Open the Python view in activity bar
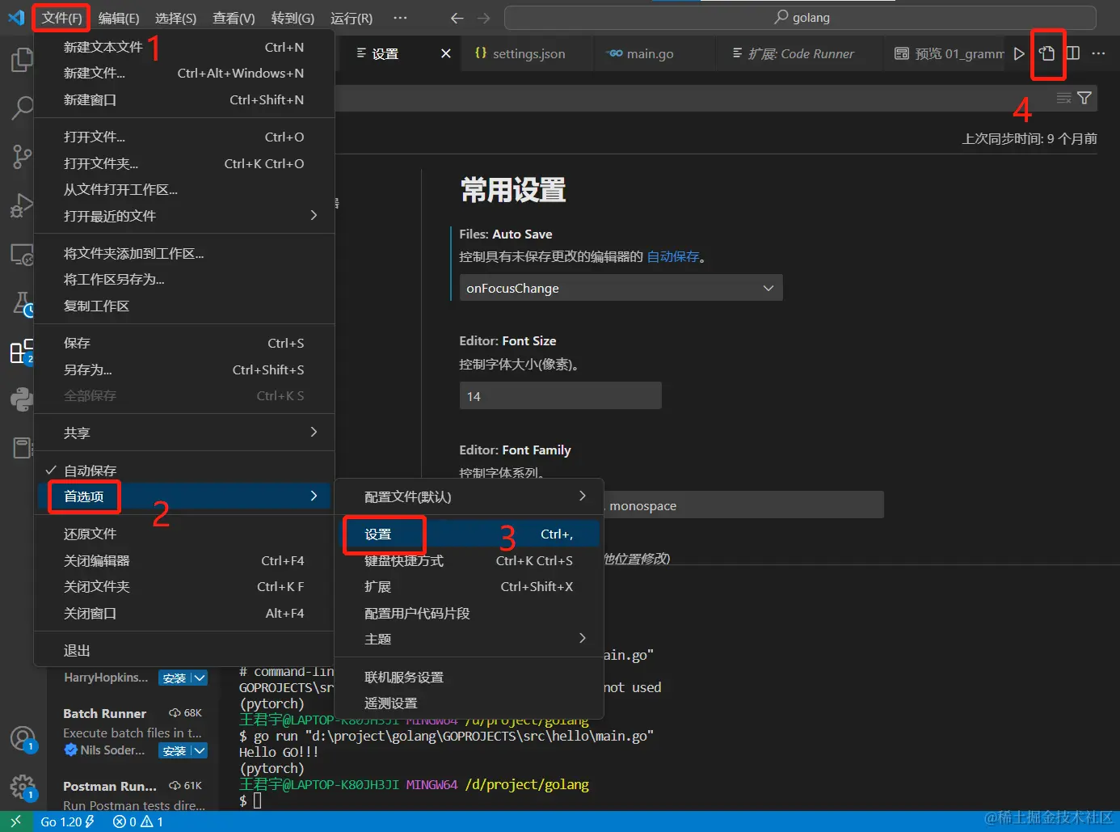 click(22, 399)
